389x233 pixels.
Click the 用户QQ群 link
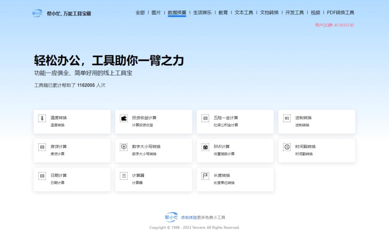click(x=334, y=25)
